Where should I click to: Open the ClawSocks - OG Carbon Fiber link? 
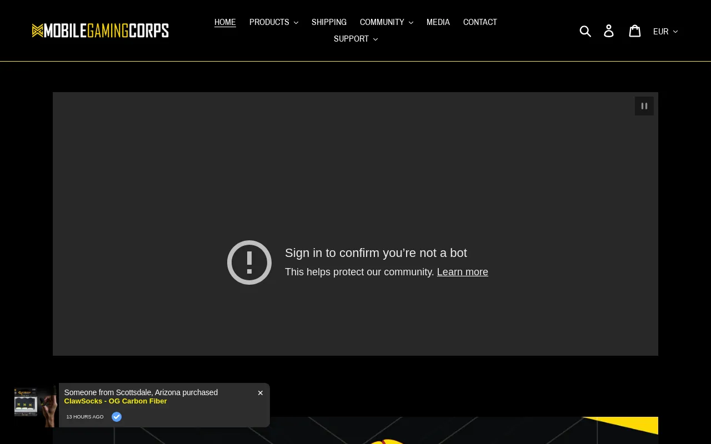point(116,401)
